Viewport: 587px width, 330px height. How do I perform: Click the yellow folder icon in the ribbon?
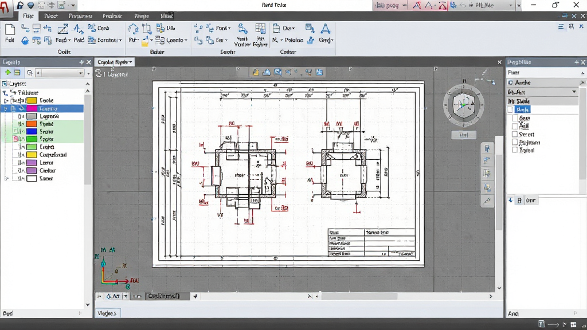[145, 42]
